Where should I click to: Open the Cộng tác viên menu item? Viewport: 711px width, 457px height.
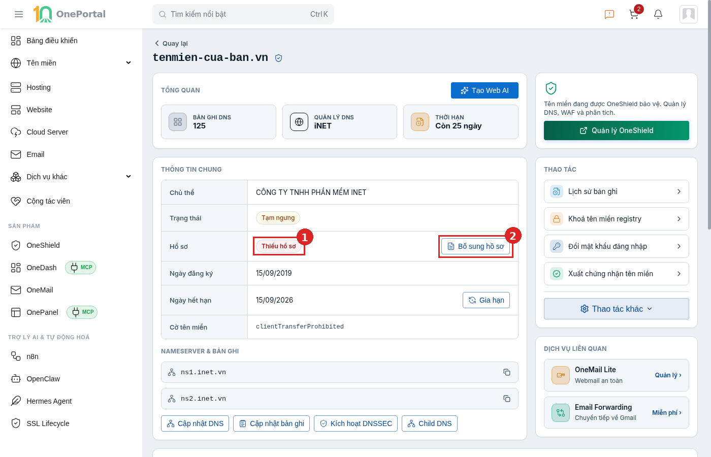click(71, 201)
